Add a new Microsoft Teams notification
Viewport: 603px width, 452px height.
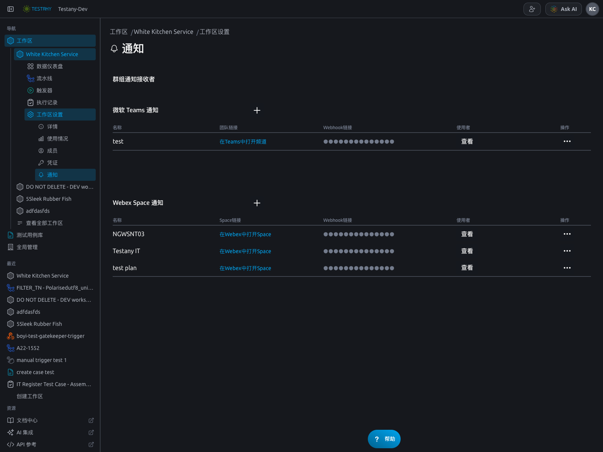coord(257,110)
